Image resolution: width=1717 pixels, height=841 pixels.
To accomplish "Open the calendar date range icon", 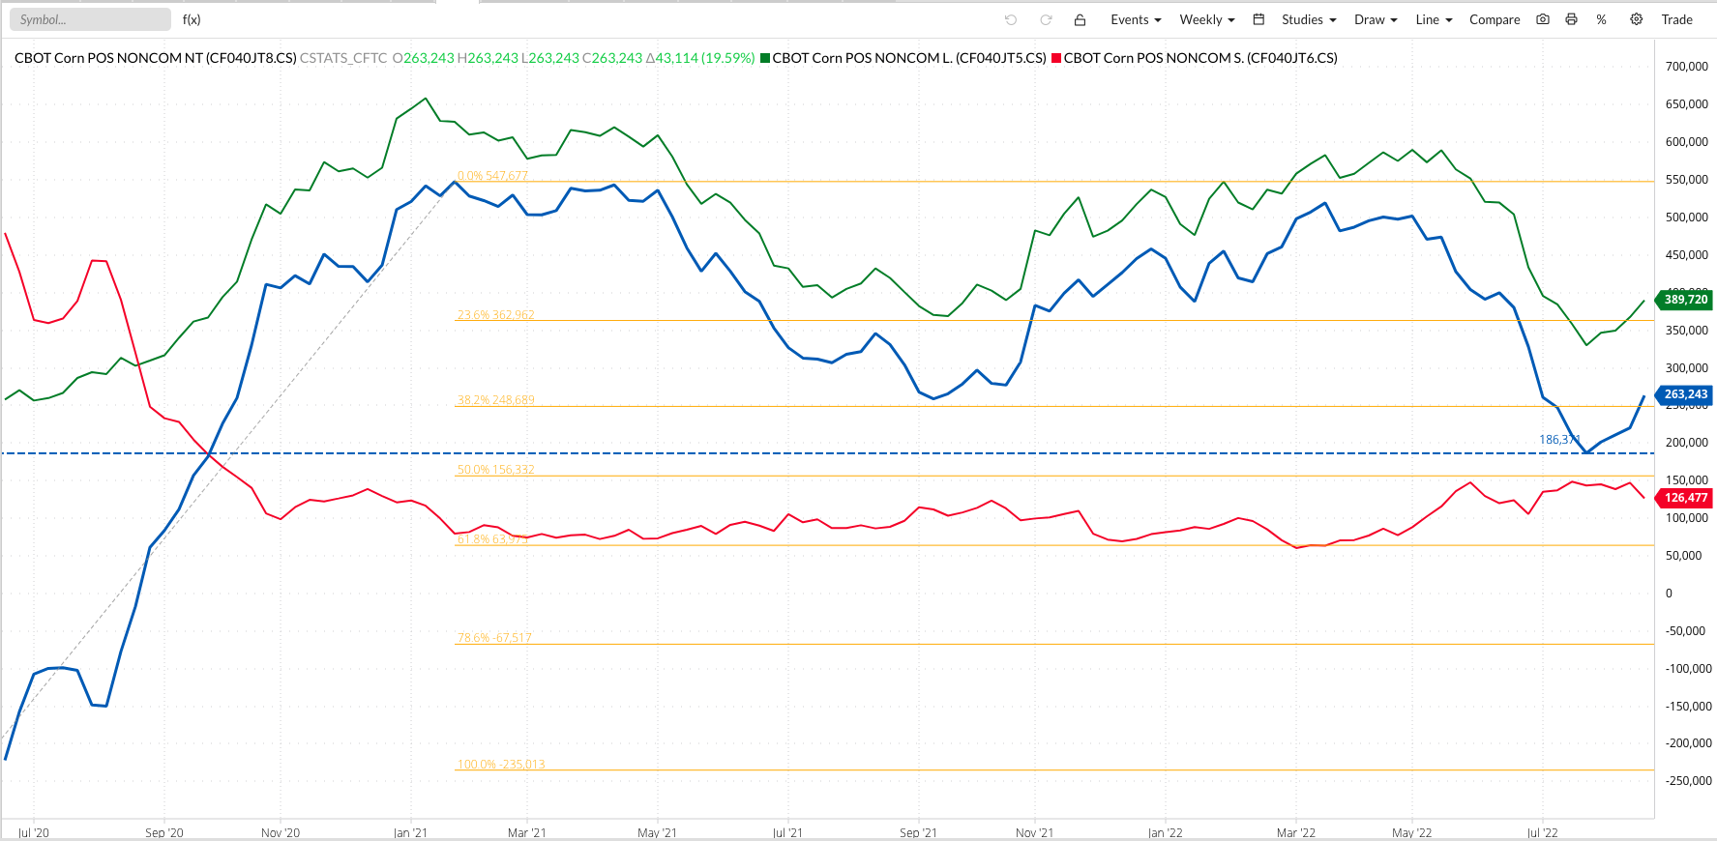I will point(1258,19).
